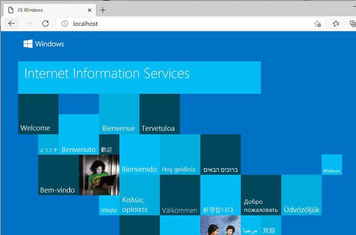Go back to the previous page

click(11, 23)
